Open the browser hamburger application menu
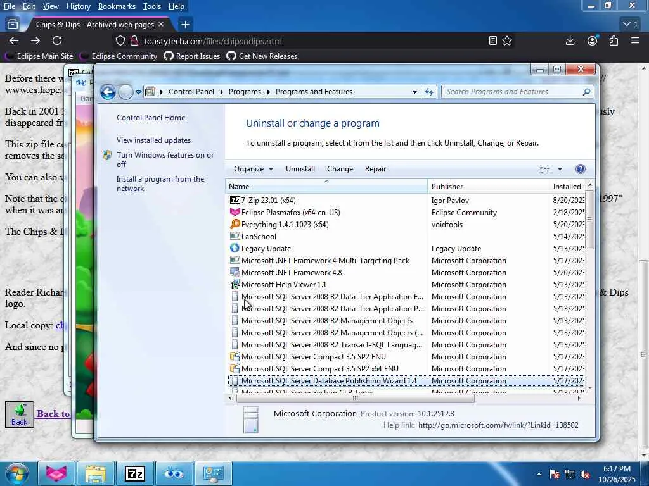Image resolution: width=649 pixels, height=486 pixels. pyautogui.click(x=635, y=41)
